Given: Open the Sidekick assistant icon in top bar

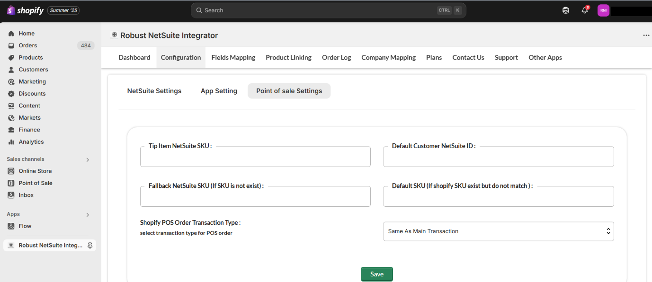Looking at the screenshot, I should (x=566, y=10).
